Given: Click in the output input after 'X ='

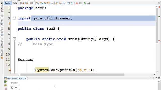Looking at the screenshot, I should (19, 88).
